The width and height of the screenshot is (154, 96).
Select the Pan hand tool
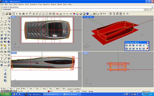click(x=30, y=14)
